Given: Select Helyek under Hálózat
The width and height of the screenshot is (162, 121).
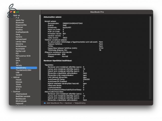Looking at the screenshot, I should pos(18,80).
